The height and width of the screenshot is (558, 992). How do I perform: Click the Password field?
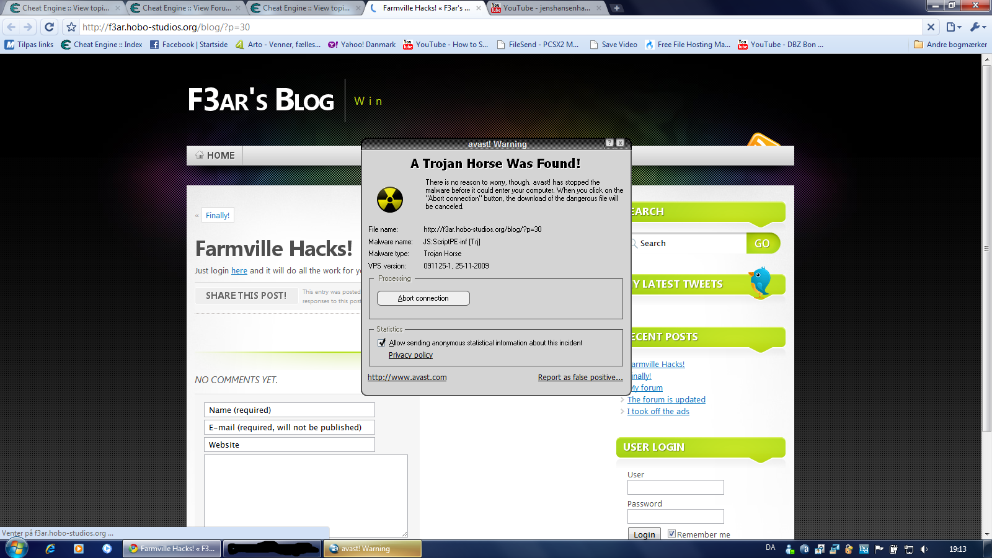pos(676,516)
